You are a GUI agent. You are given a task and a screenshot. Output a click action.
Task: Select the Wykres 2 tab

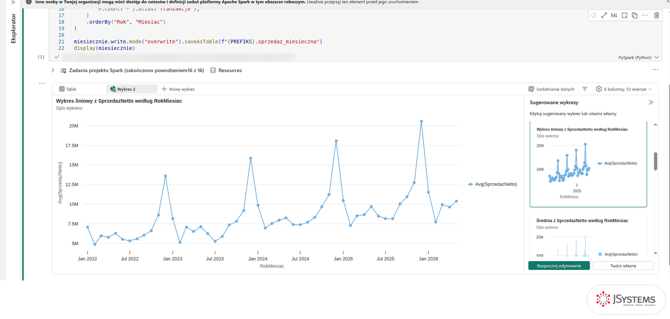131,89
